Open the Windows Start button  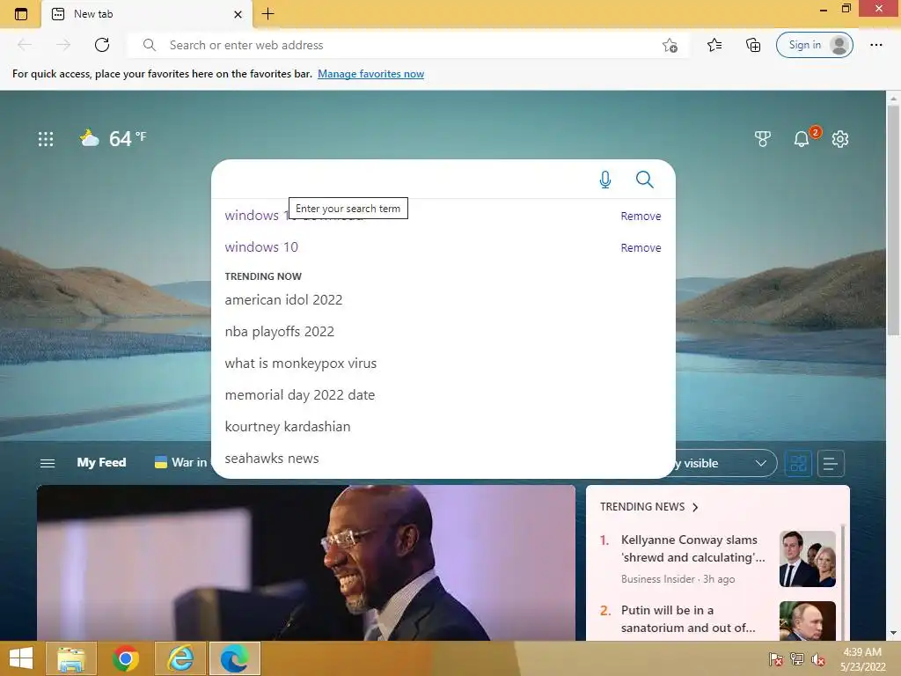pyautogui.click(x=21, y=658)
